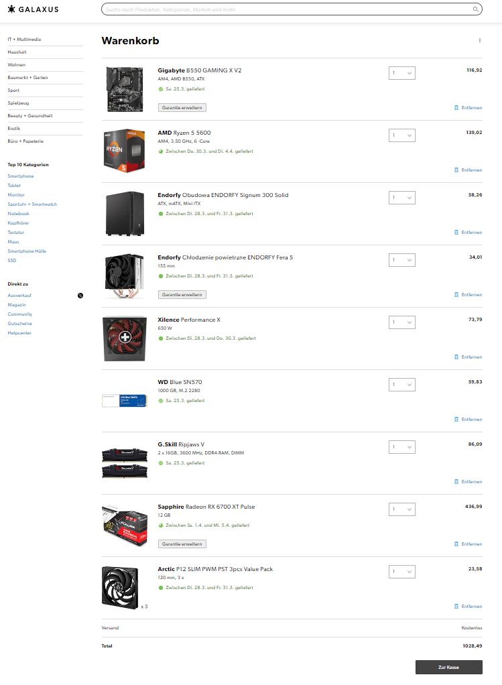Click the search magnifier icon
Viewport: 502px width, 685px height.
475,9
